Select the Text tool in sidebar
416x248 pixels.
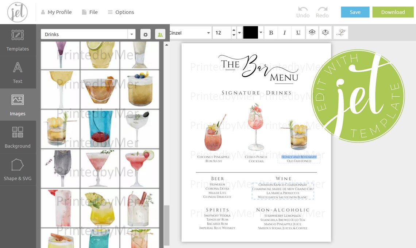click(x=18, y=72)
